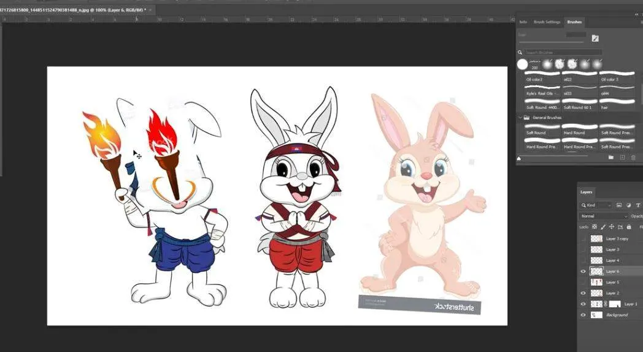Collapse the panels with the double-arrow icon
Image resolution: width=643 pixels, height=352 pixels.
(637, 14)
